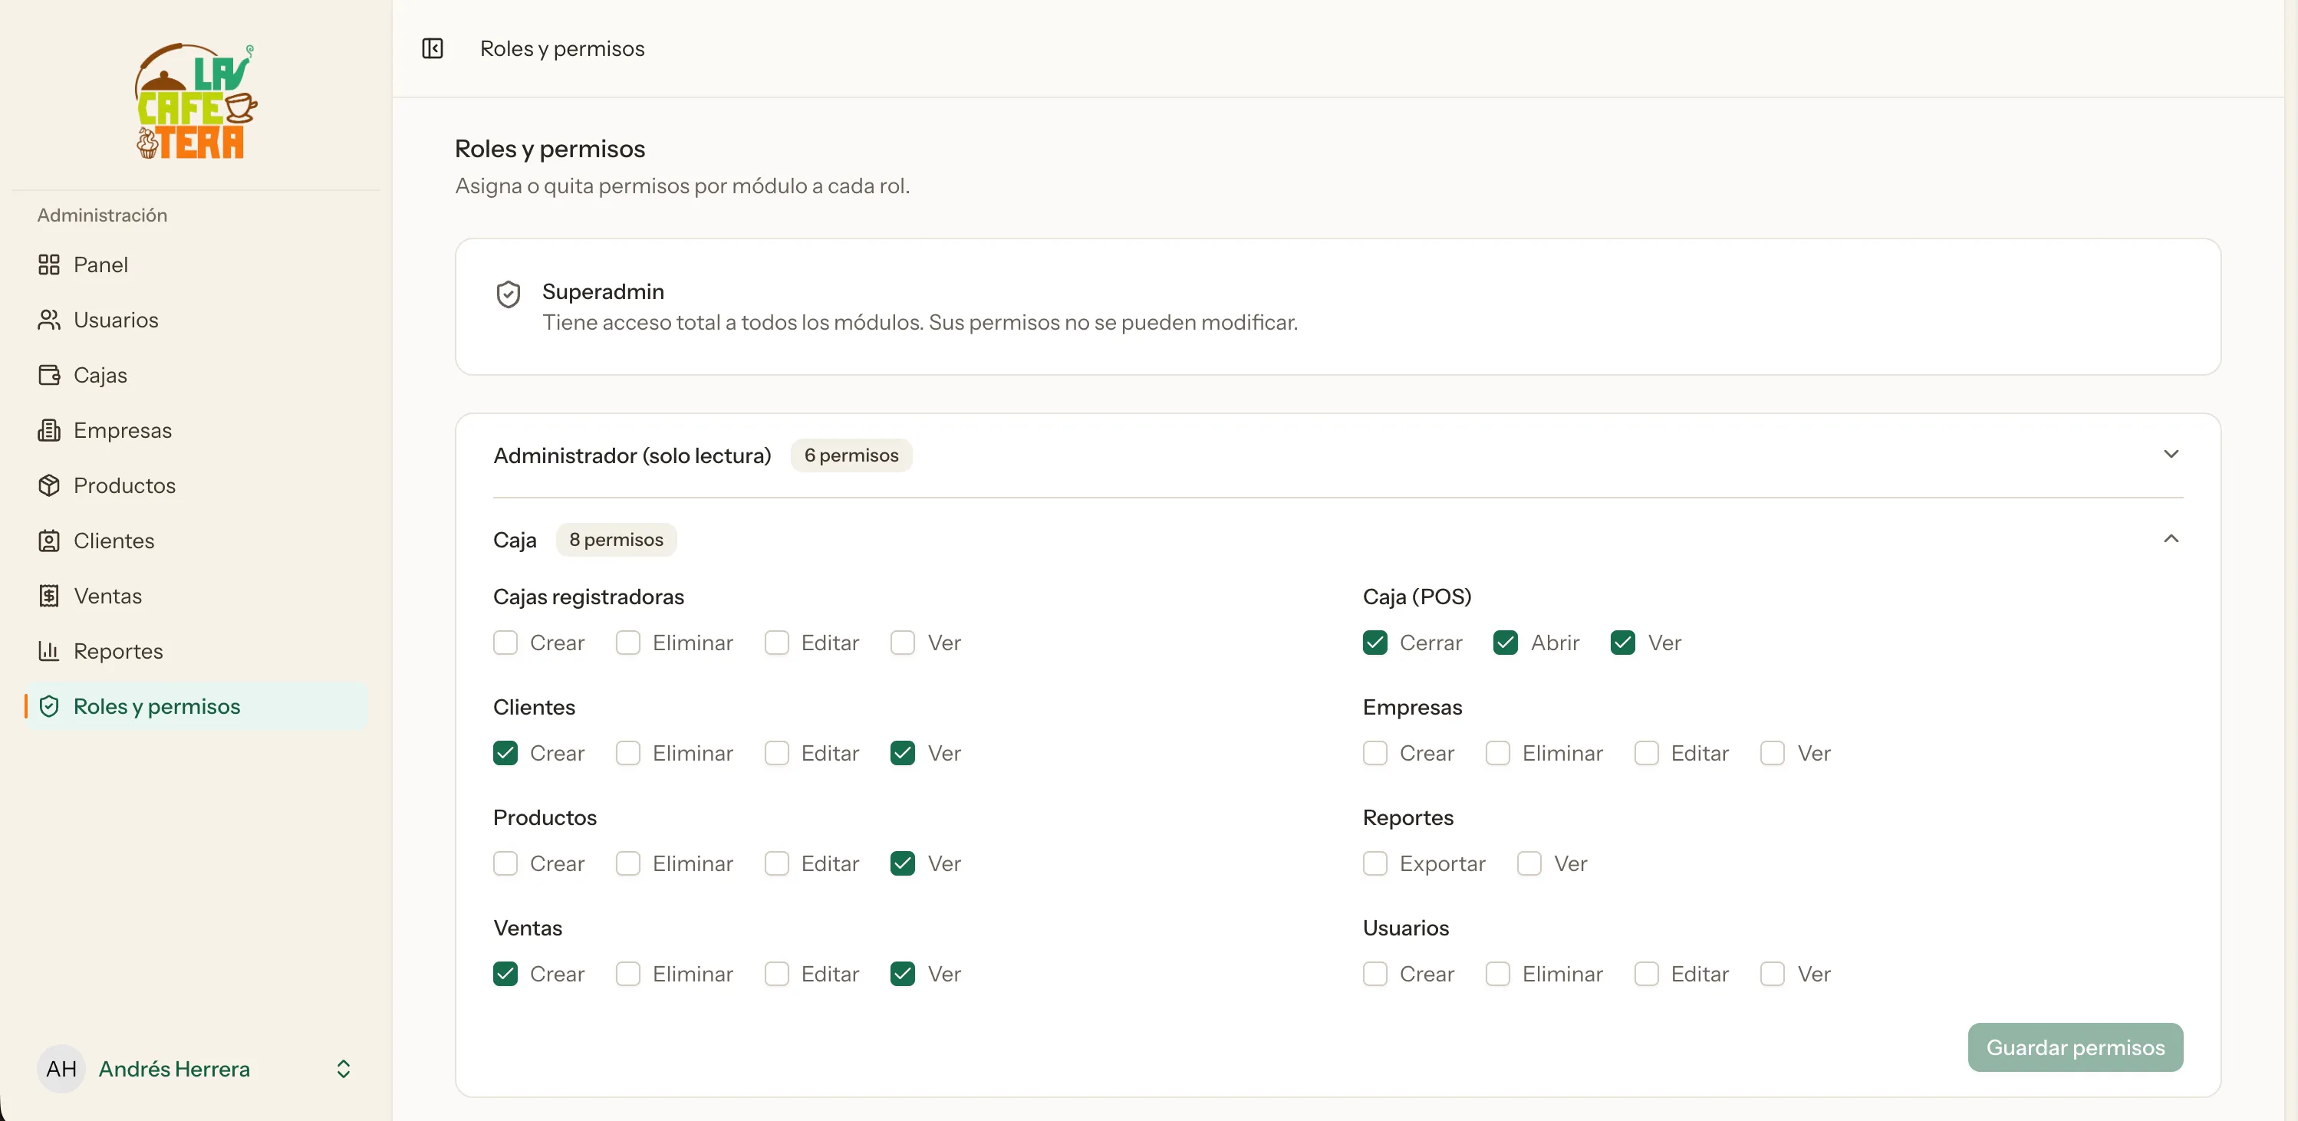Click the Reportes bar chart icon
The image size is (2298, 1121).
coord(49,652)
